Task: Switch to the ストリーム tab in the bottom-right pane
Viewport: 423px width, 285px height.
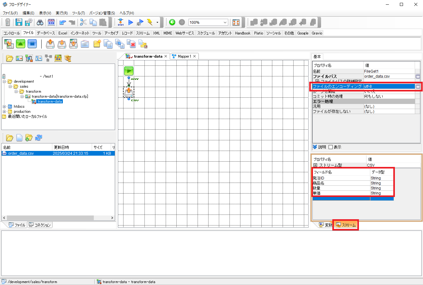Action: pyautogui.click(x=345, y=225)
